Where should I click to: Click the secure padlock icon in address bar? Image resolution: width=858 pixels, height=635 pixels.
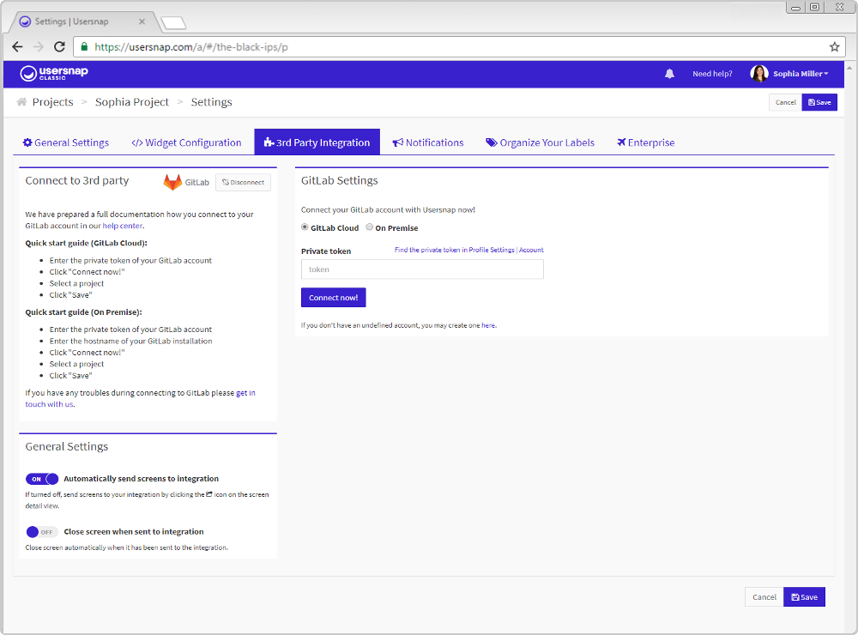(84, 46)
